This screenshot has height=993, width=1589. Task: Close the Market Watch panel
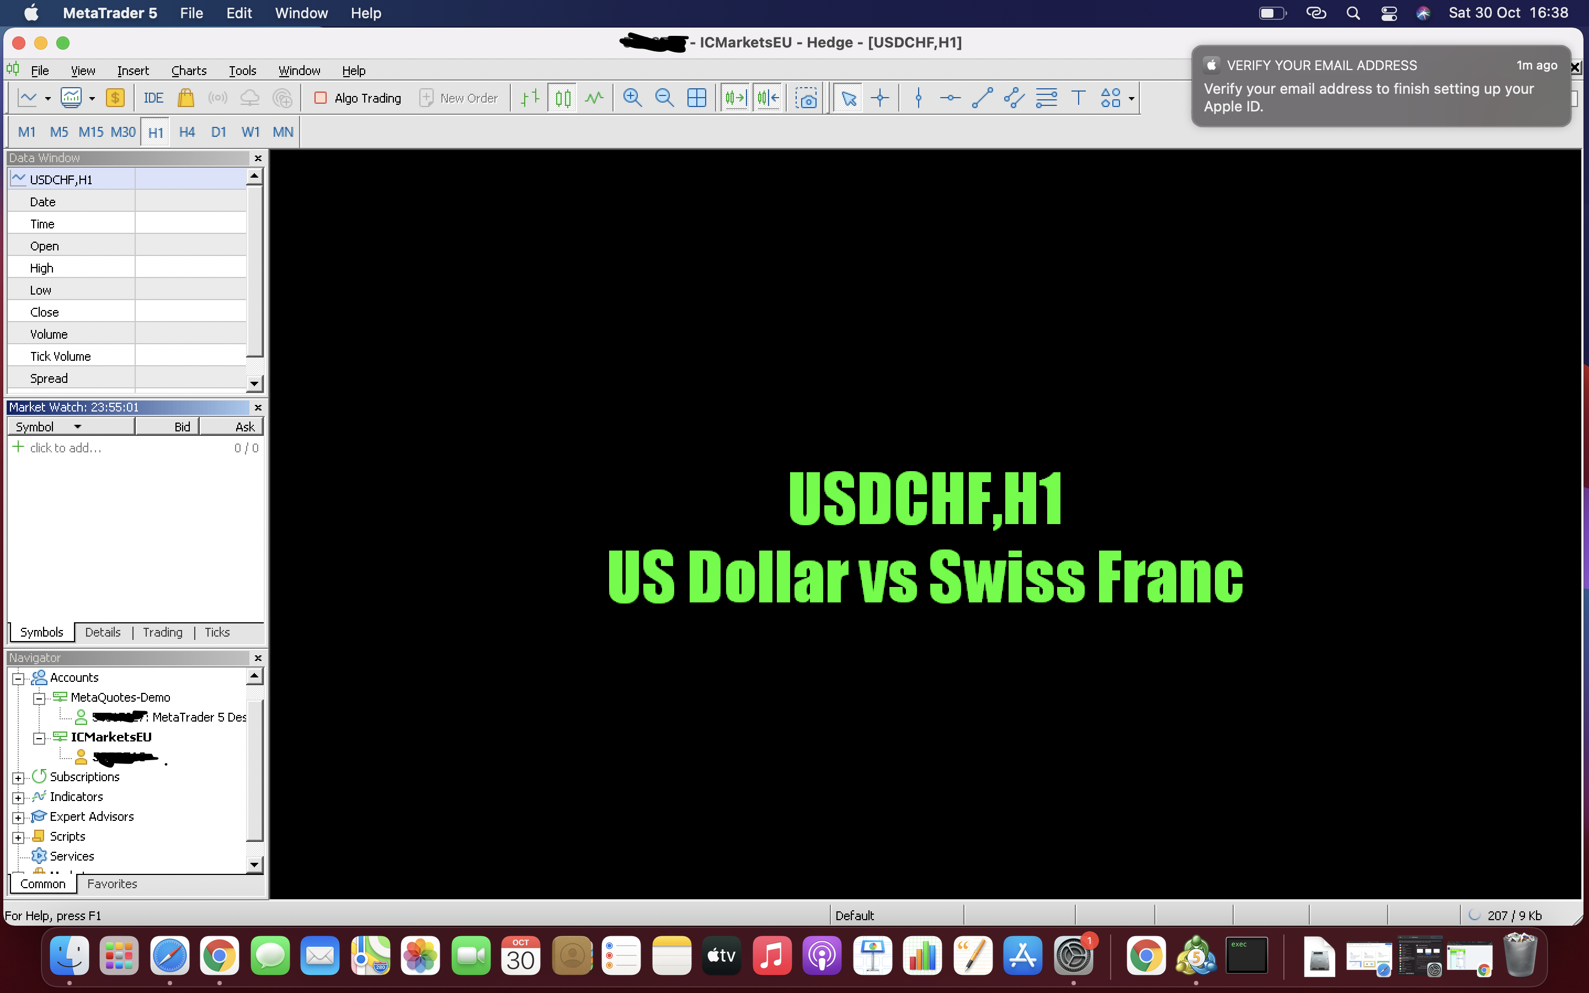click(x=258, y=408)
